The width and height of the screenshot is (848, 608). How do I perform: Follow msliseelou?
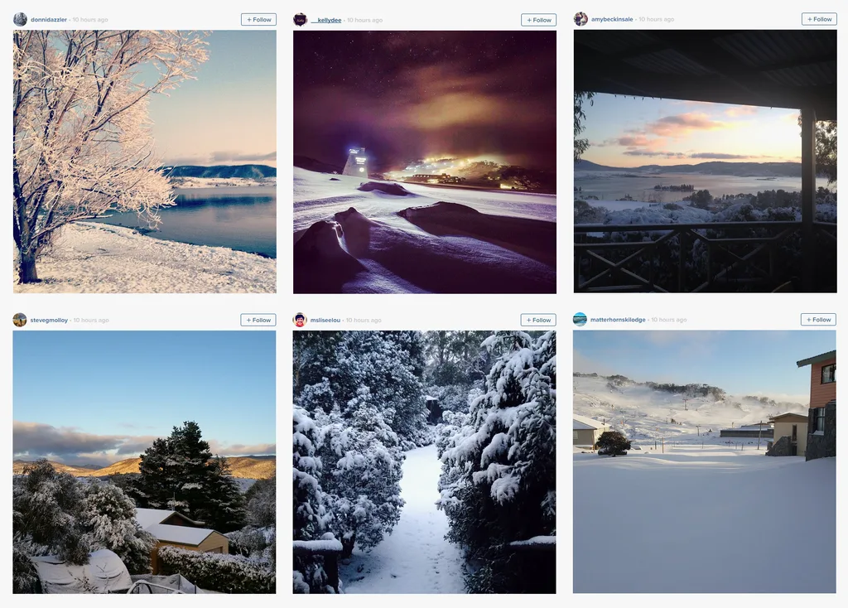click(538, 320)
